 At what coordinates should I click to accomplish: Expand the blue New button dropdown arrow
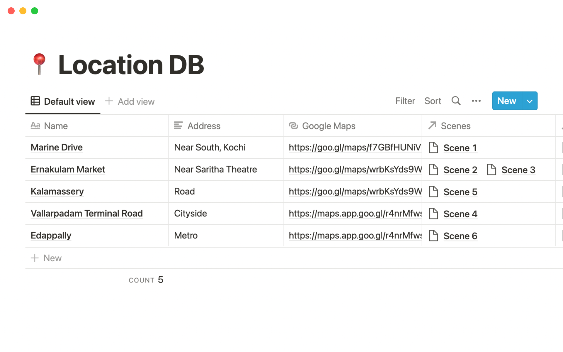530,101
